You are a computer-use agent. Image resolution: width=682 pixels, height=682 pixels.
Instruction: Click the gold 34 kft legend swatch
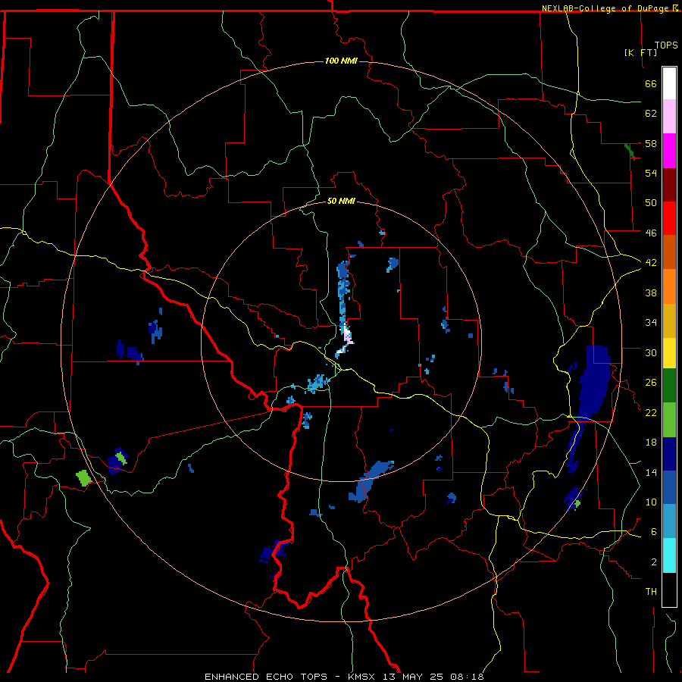[x=669, y=321]
